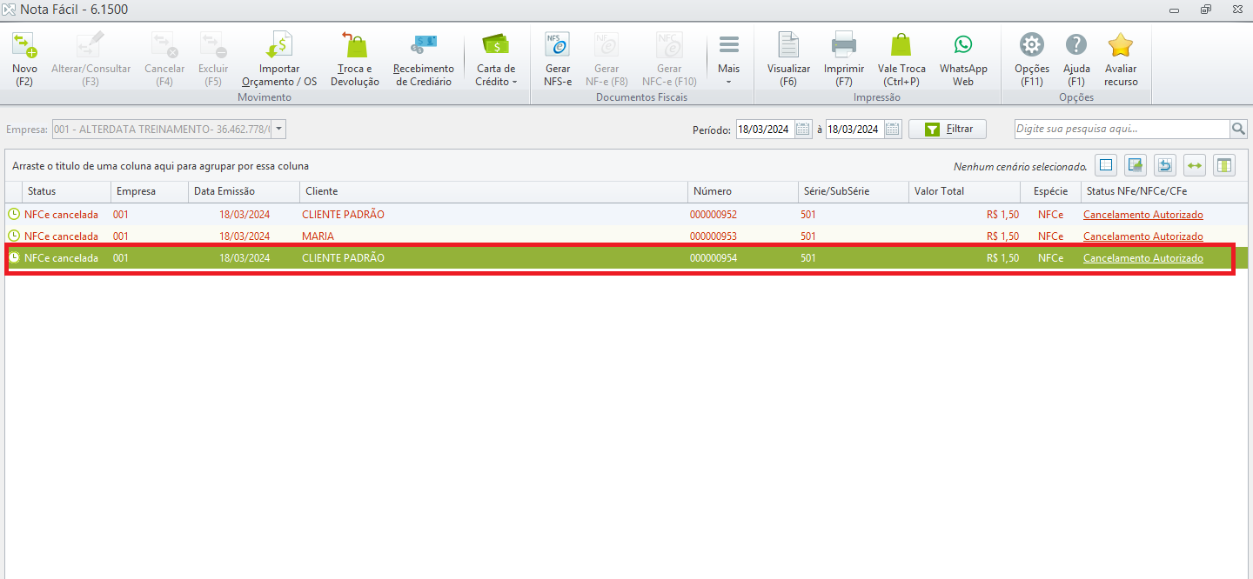This screenshot has height=579, width=1253.
Task: Open the Empresa dropdown arrow
Action: tap(278, 129)
